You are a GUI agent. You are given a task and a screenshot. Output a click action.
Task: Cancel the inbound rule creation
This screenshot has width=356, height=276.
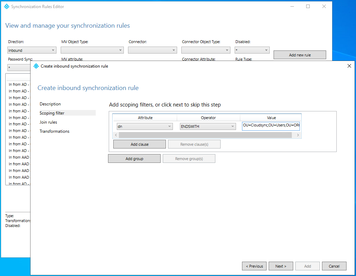(334, 266)
